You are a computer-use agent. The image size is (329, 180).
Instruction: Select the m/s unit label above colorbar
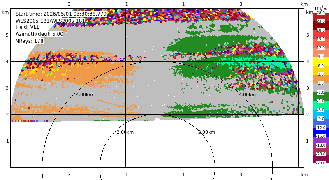coord(321,8)
